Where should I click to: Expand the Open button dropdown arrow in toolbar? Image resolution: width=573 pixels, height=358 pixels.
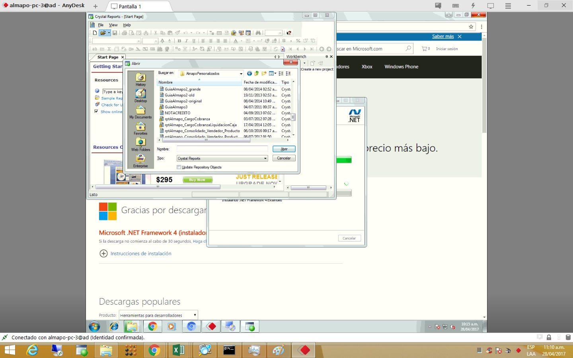coord(109,33)
